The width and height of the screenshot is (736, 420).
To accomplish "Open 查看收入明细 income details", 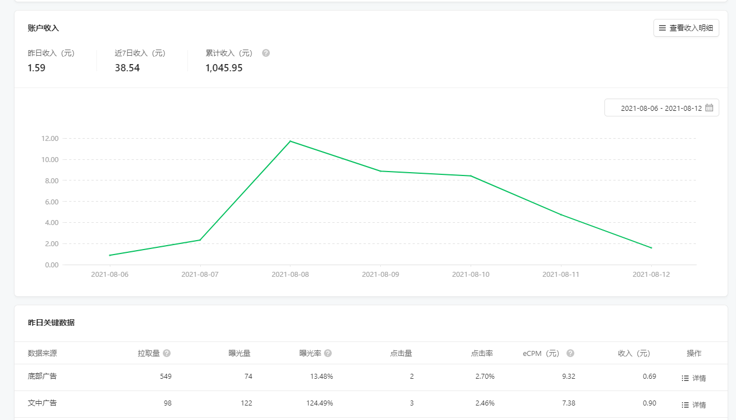I will click(x=686, y=28).
